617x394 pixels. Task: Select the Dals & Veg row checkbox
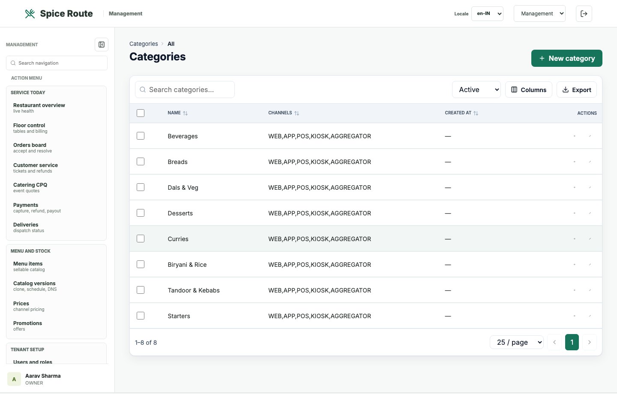pyautogui.click(x=141, y=187)
